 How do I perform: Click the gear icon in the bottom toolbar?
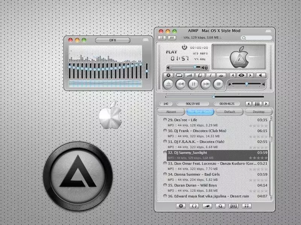click(181, 206)
